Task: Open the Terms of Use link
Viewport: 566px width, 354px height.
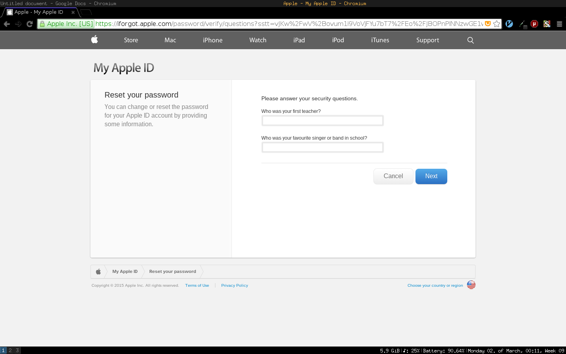Action: pyautogui.click(x=197, y=286)
